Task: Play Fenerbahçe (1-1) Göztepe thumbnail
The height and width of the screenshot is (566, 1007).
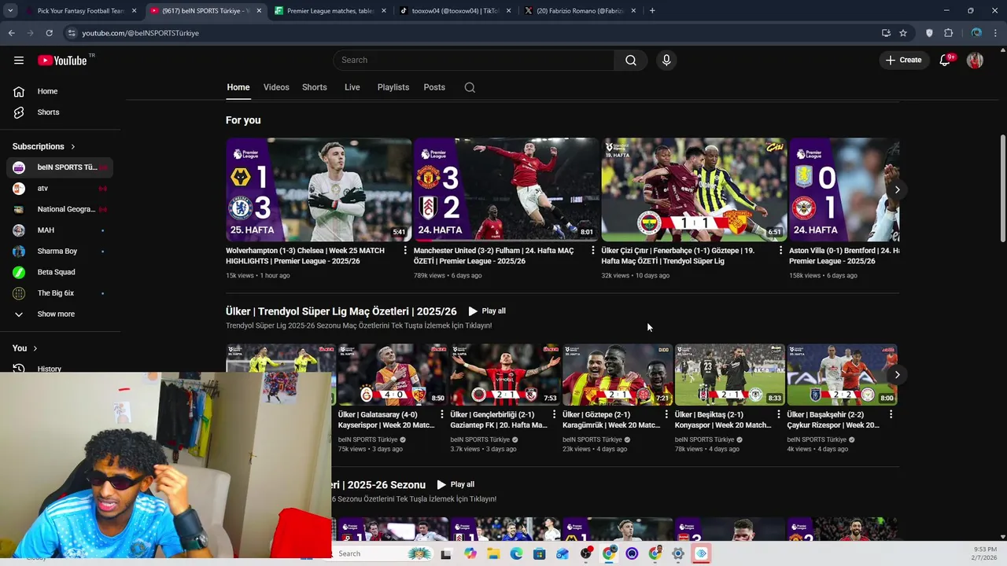Action: click(x=694, y=189)
